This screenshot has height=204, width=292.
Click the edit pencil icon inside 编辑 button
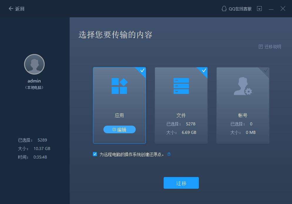[114, 129]
